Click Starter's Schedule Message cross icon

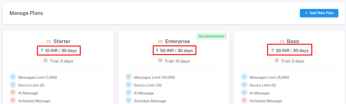point(13,100)
